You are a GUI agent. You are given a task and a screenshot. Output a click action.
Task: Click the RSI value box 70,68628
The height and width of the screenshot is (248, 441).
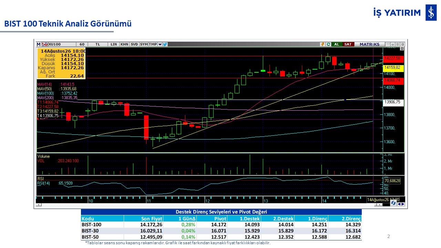pos(392,180)
